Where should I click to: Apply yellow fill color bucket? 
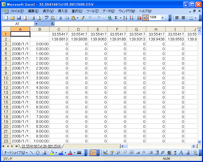coord(52,153)
